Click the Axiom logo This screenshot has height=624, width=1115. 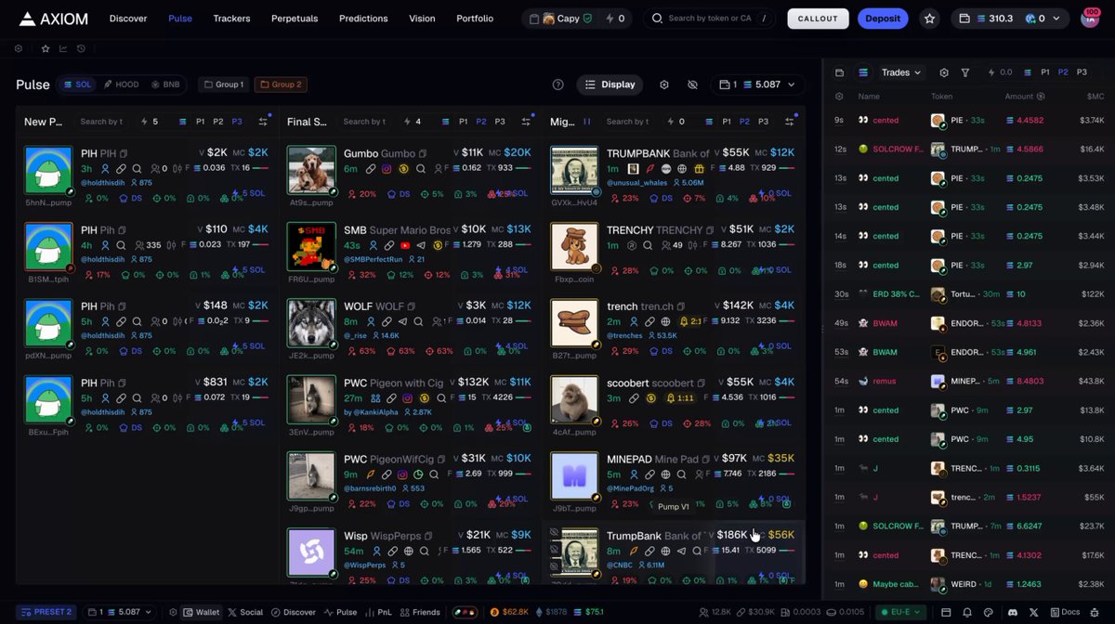click(55, 19)
